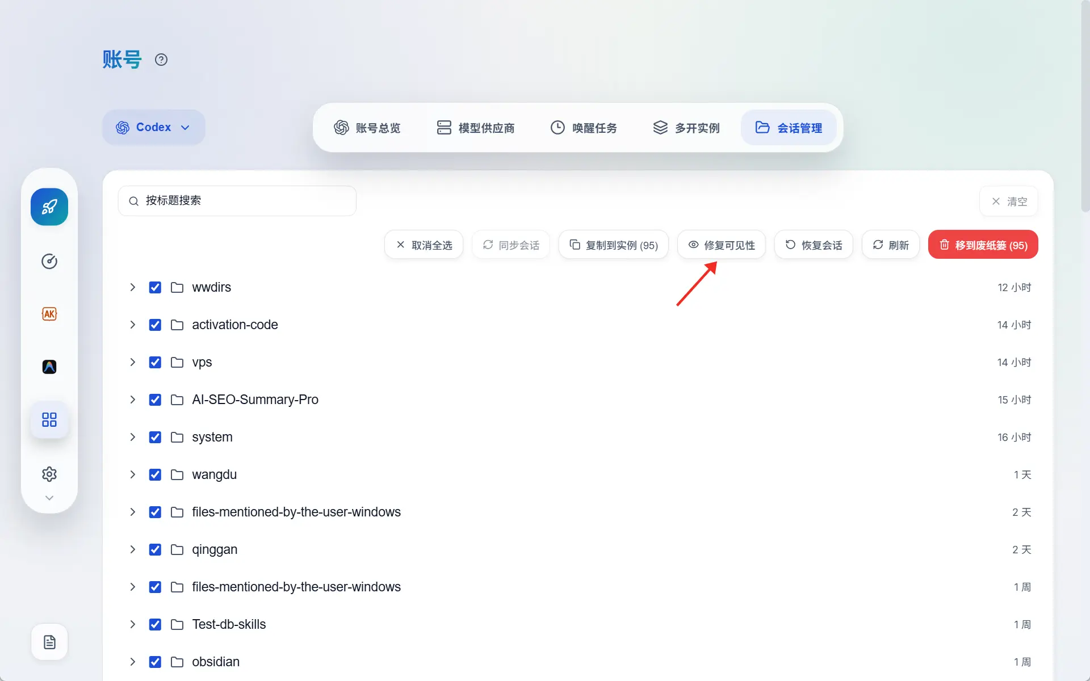Open settings gear in sidebar

[x=49, y=474]
